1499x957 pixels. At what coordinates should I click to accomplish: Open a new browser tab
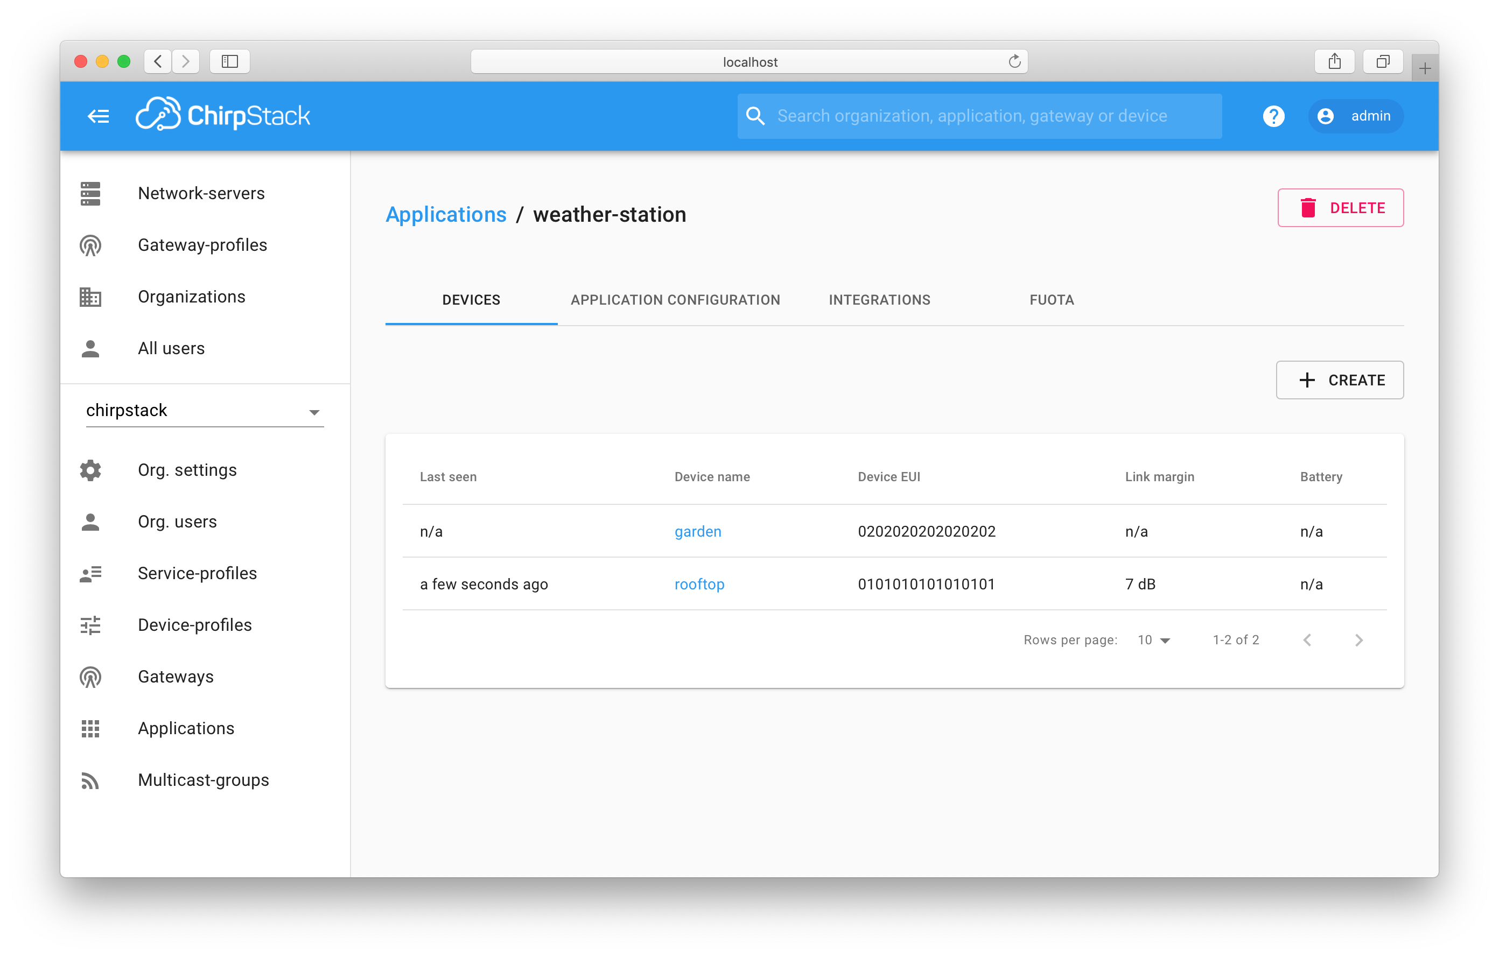pos(1424,68)
